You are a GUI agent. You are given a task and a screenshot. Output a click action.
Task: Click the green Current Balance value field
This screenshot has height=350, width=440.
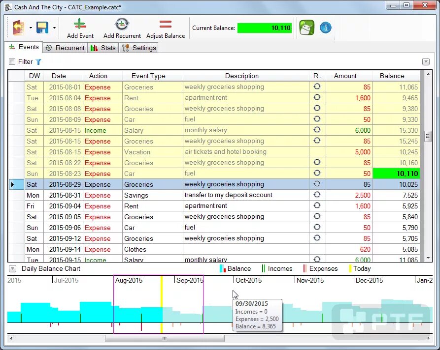click(x=265, y=28)
